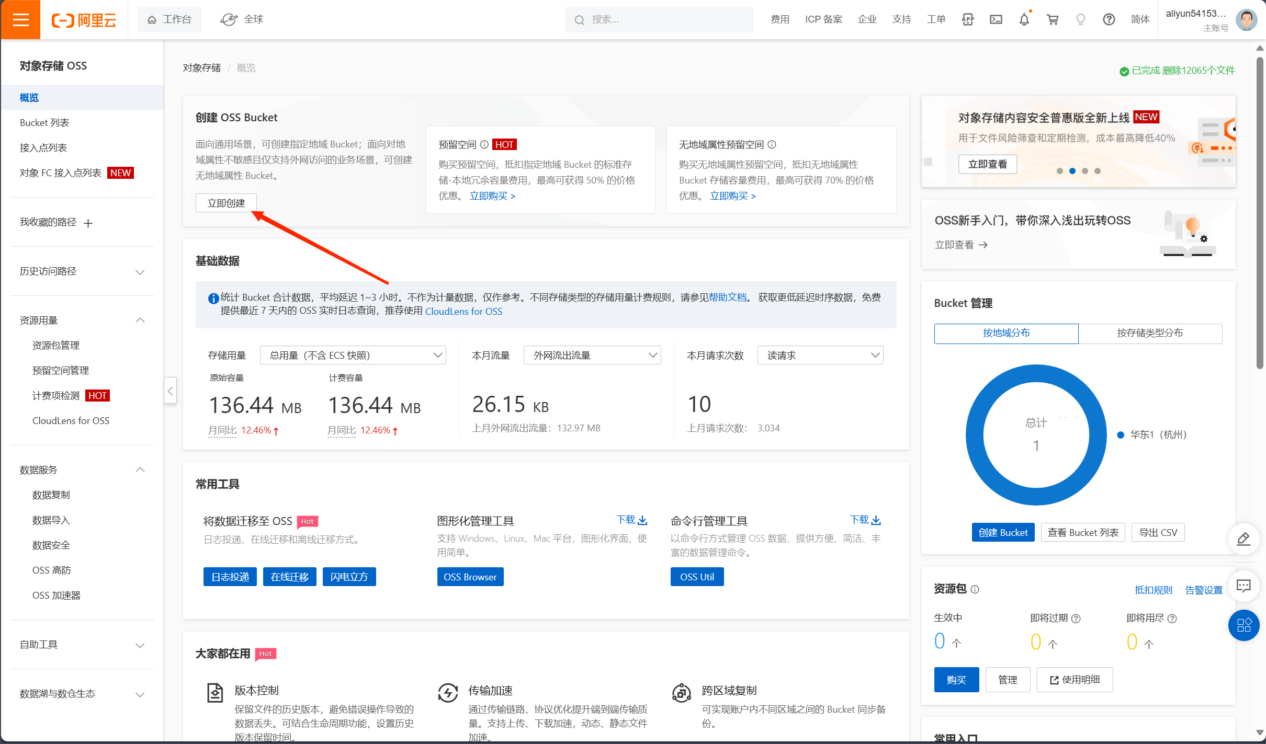The height and width of the screenshot is (744, 1266).
Task: Select 按地域分布 distribution toggle
Action: pyautogui.click(x=1006, y=333)
